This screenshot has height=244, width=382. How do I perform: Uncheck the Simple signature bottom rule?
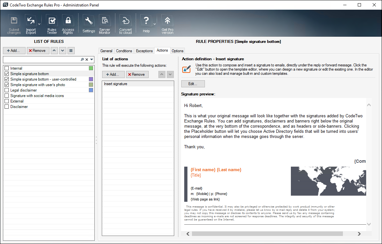[6, 73]
